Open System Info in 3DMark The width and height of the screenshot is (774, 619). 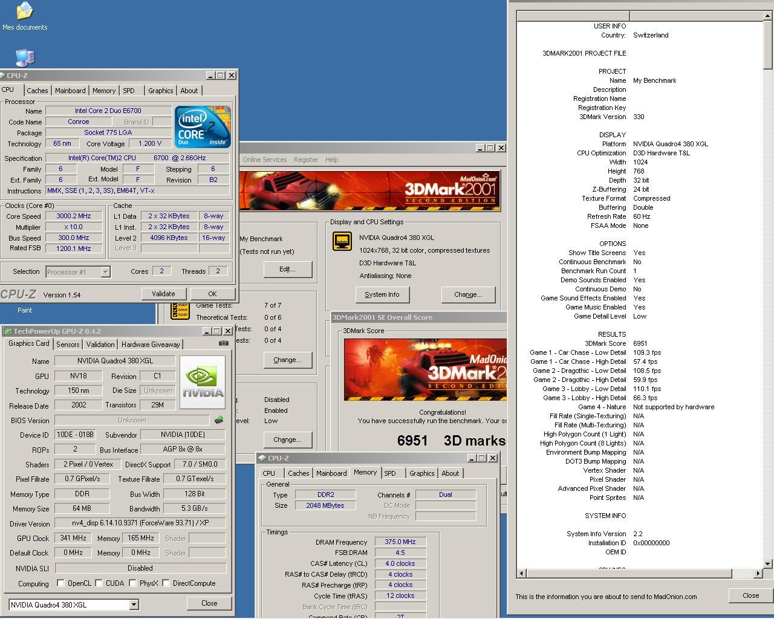click(382, 294)
